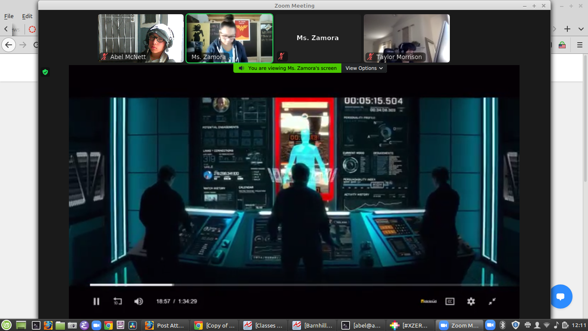Click the red loading circle tab icon

tap(32, 29)
